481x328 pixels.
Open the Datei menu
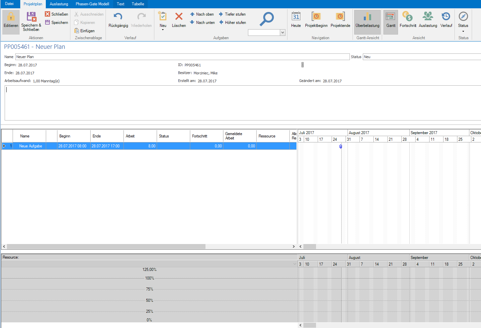(9, 4)
